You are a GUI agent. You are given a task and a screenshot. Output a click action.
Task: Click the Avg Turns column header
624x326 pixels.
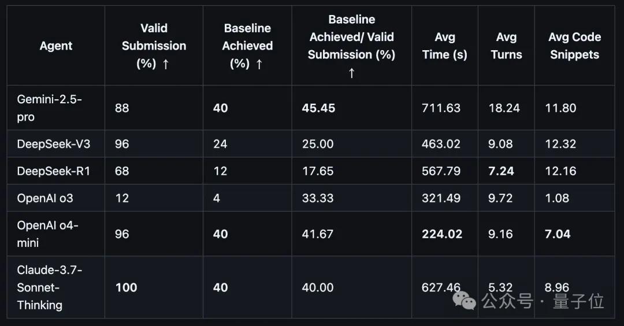(506, 46)
